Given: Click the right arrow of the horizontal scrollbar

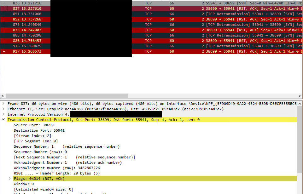Looking at the screenshot, I should (300, 96).
